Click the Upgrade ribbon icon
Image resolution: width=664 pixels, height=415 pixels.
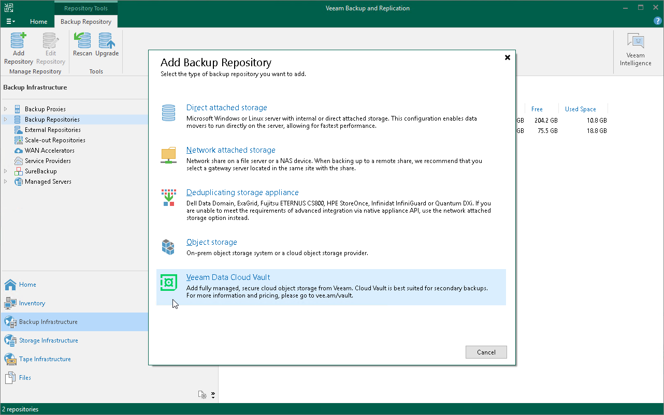click(107, 45)
